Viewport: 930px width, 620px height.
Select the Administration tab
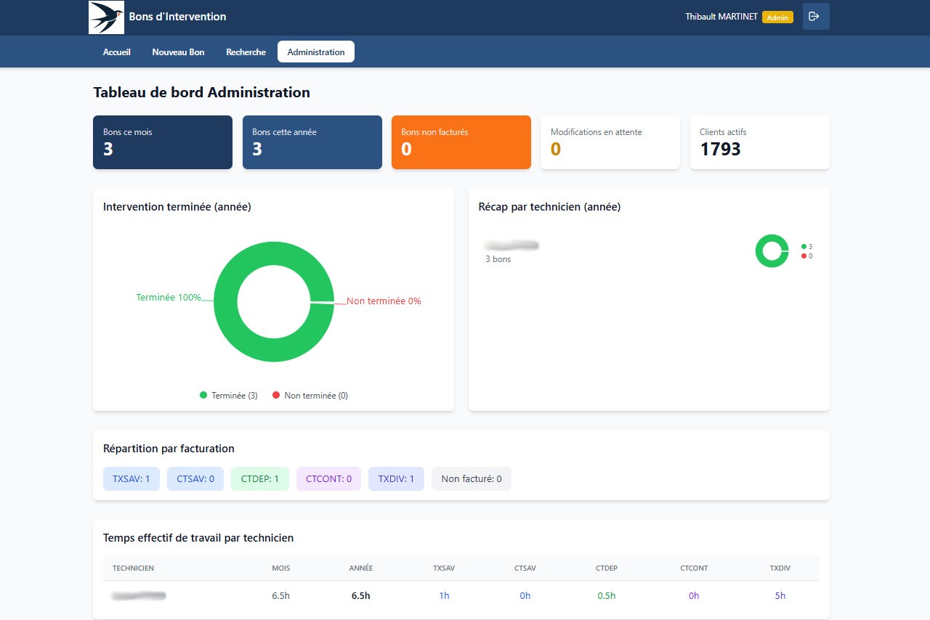[x=316, y=52]
